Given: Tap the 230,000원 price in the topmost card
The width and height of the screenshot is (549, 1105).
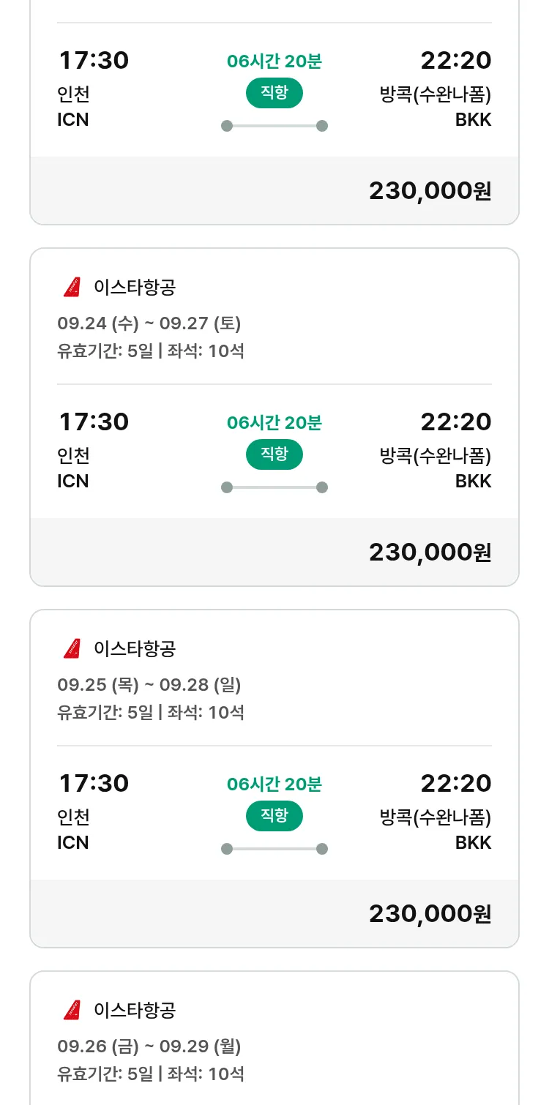Looking at the screenshot, I should [x=430, y=191].
